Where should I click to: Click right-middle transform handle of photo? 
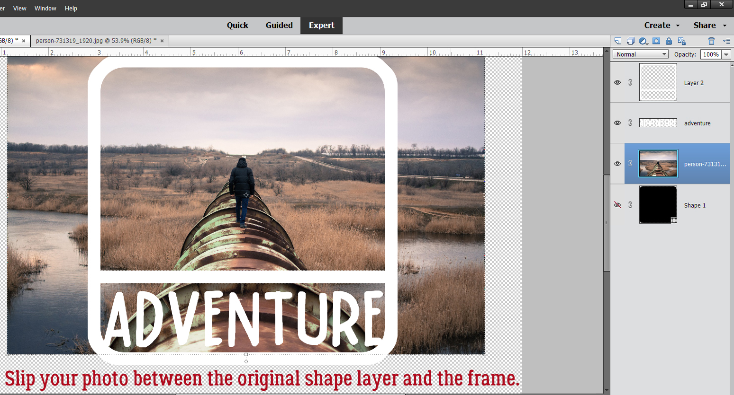click(484, 194)
